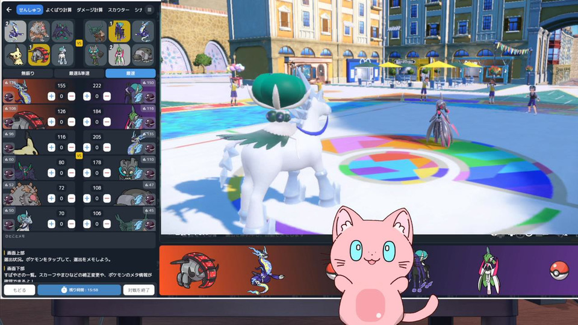Decrease speed rank for the 178 row
578x325 pixels.
(x=107, y=173)
